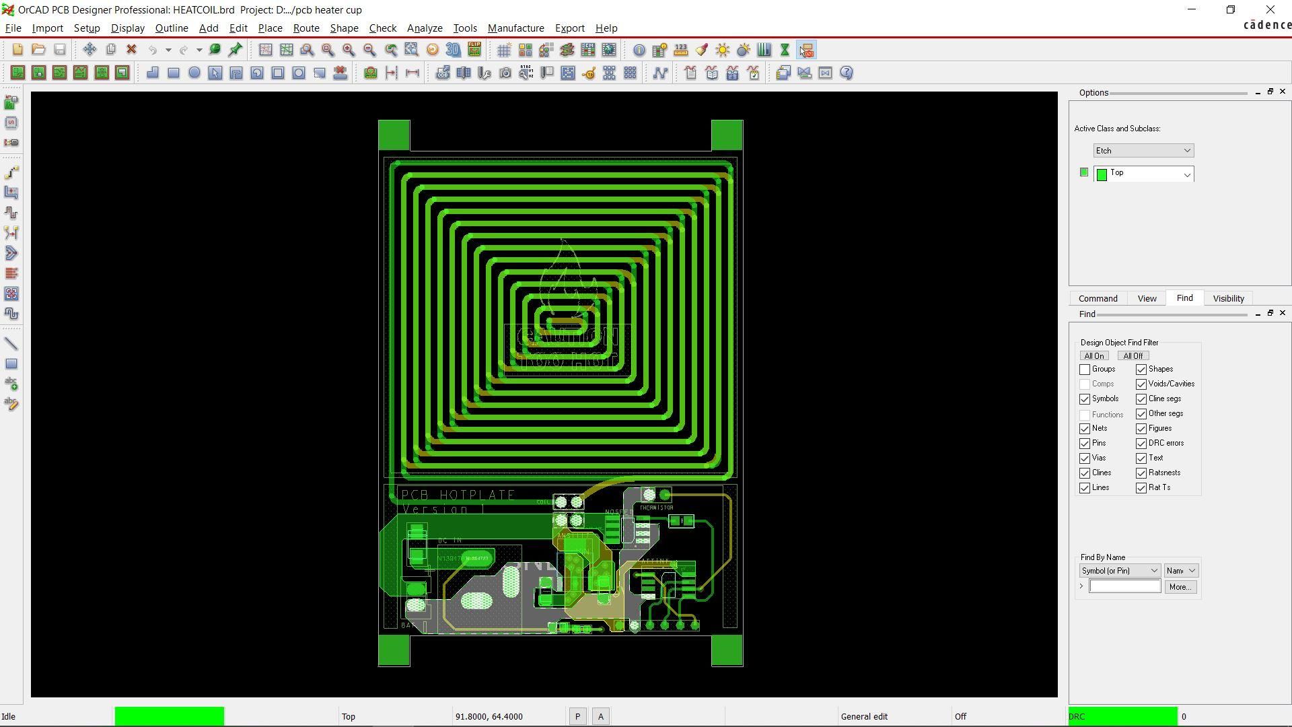Select the Add Line tool in left toolbar
Screen dimensions: 1292x727
11,343
